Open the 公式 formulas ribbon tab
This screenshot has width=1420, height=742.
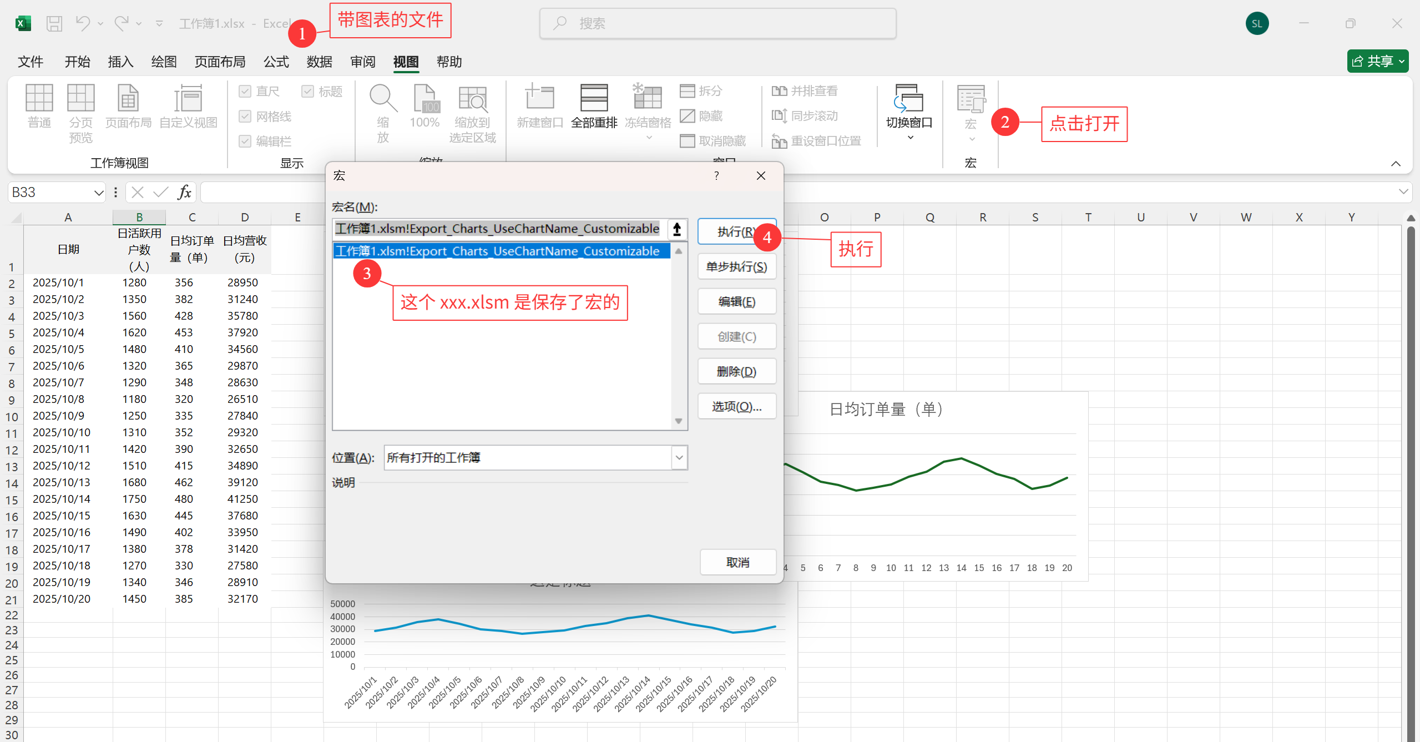tap(276, 62)
